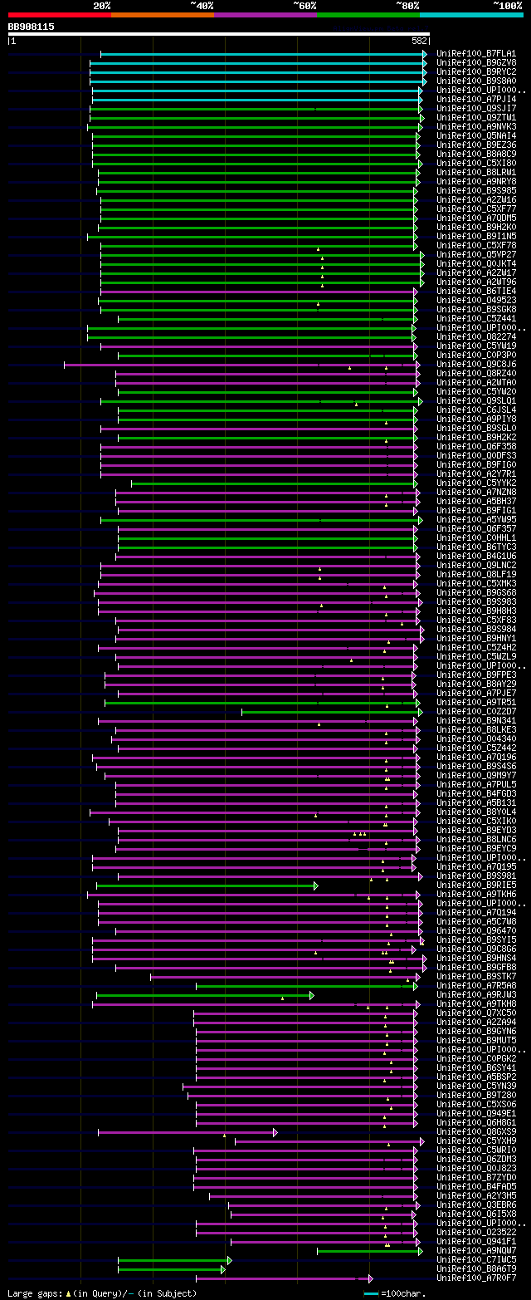
Task: Open hit UniRef100_A7R5A8
Action: click(475, 986)
